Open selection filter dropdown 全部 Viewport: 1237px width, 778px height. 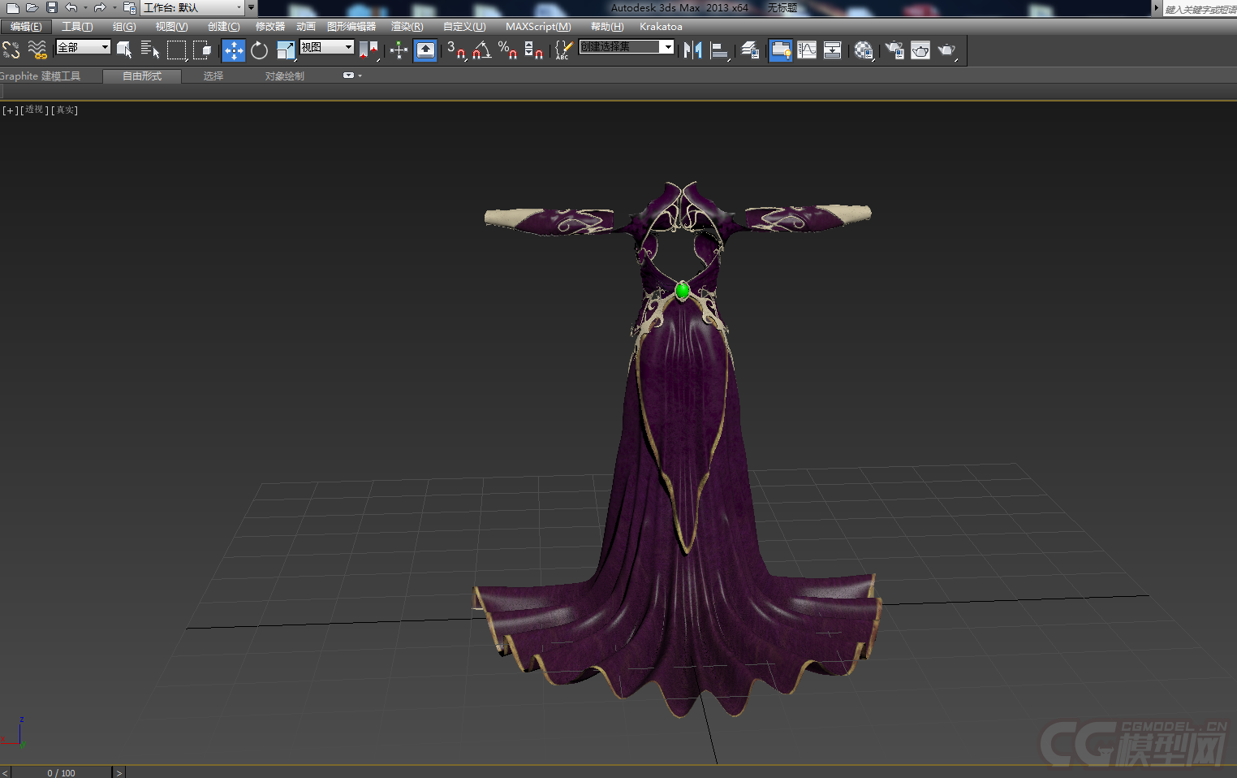pos(83,47)
